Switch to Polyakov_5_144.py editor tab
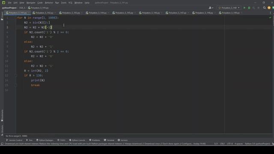 (x=98, y=13)
